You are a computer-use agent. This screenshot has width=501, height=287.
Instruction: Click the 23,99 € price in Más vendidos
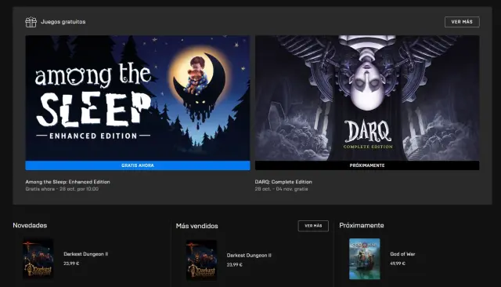coord(235,264)
